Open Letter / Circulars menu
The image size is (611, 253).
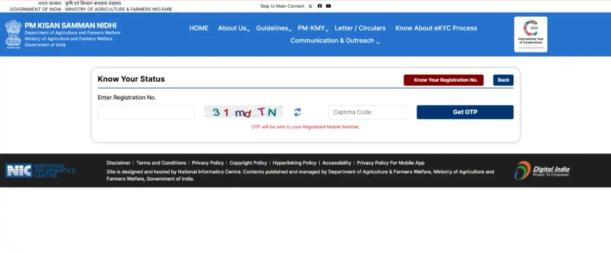pos(360,28)
